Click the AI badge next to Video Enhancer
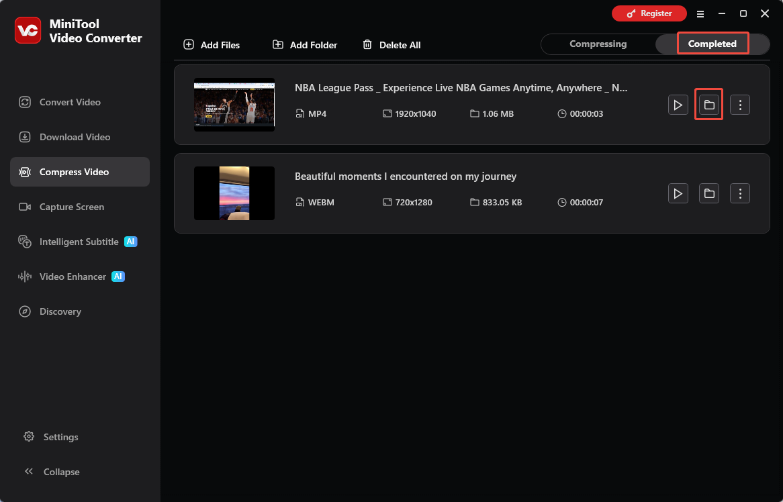This screenshot has width=783, height=502. tap(118, 277)
